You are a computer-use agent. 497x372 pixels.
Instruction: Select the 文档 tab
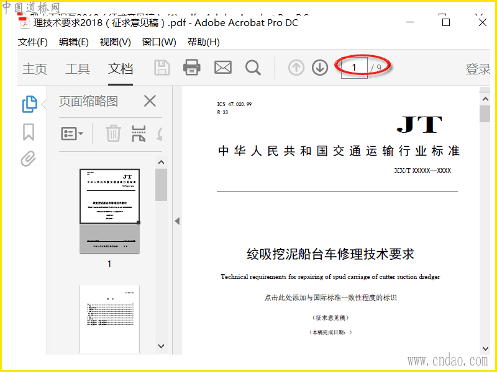tap(121, 69)
